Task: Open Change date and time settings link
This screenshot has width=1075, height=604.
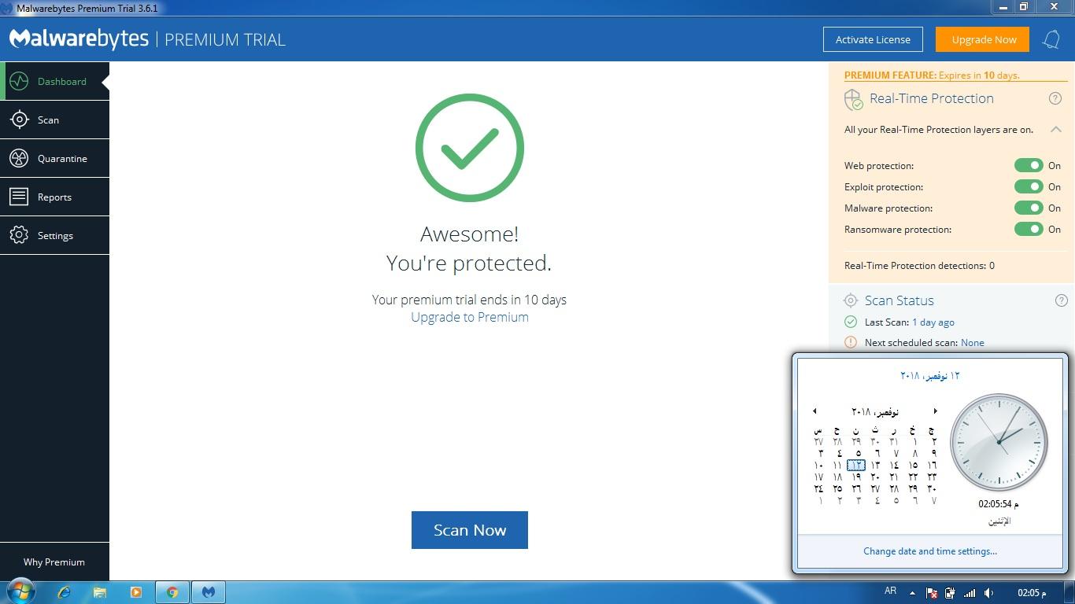Action: point(930,551)
